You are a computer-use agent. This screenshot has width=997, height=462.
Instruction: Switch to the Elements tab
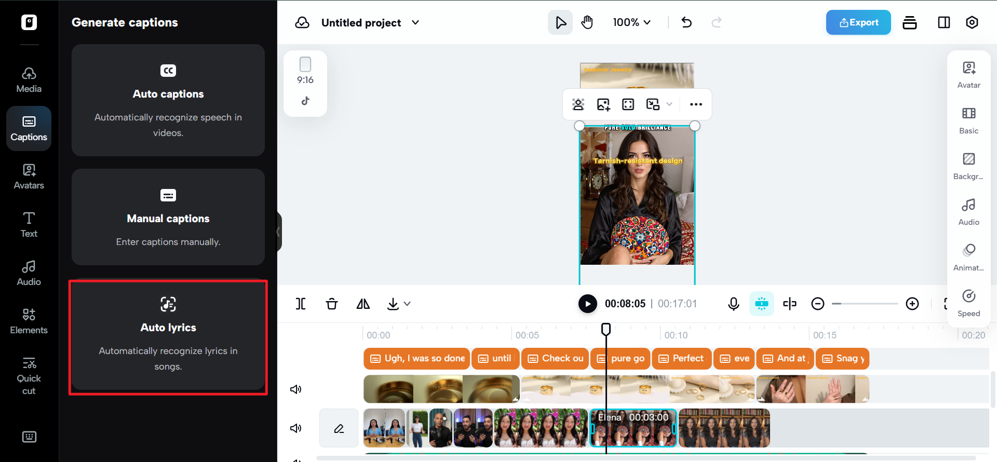click(29, 321)
